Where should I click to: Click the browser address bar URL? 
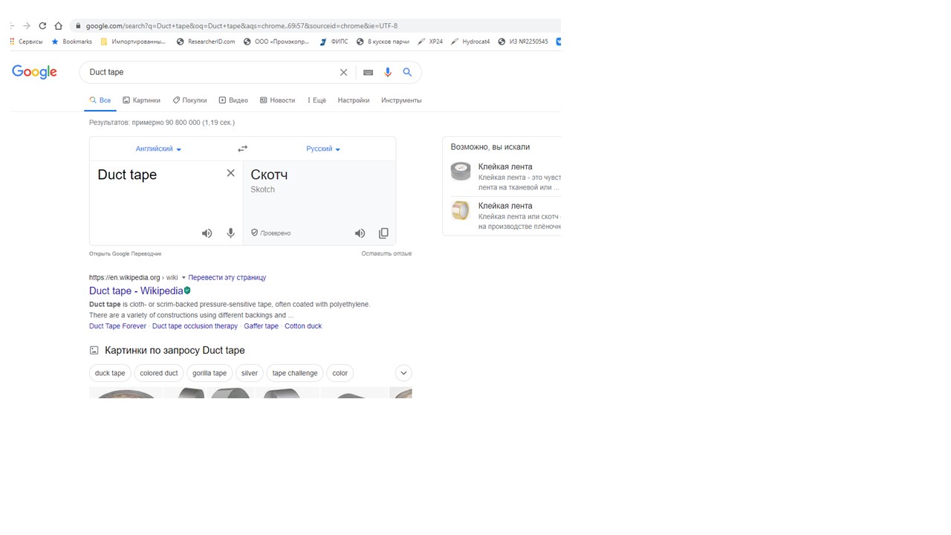(241, 26)
